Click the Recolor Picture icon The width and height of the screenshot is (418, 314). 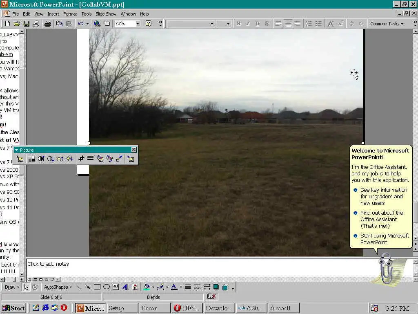tap(100, 159)
